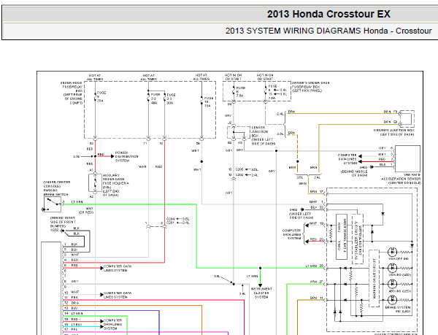438x335 pixels.
Task: Click the red arrow to Power Distribution System
Action: [107, 156]
